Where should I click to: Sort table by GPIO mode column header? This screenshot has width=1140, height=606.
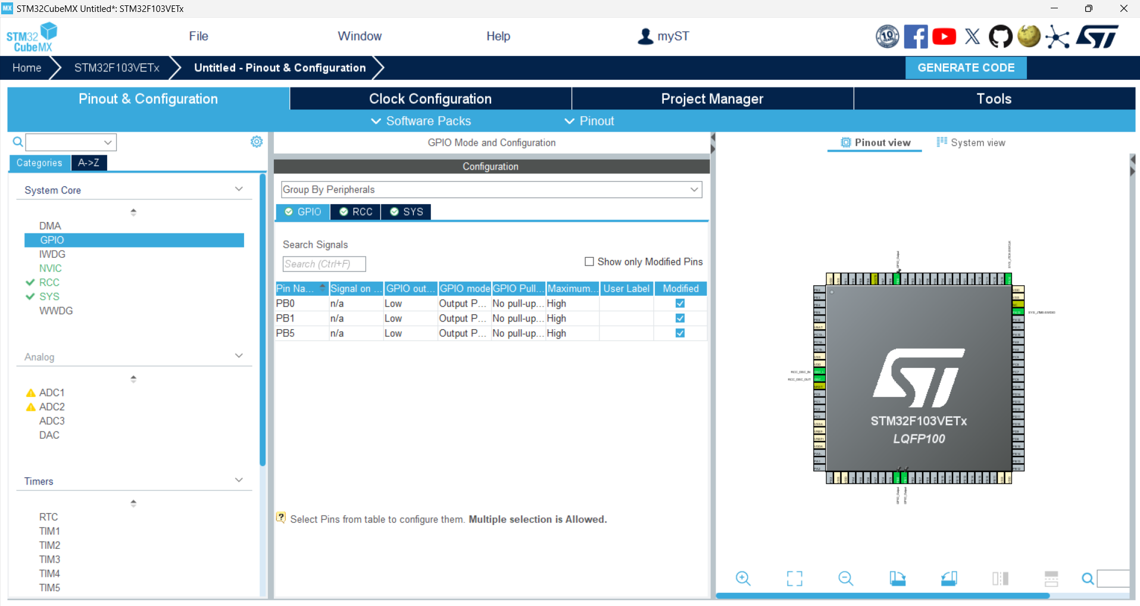[x=464, y=289]
